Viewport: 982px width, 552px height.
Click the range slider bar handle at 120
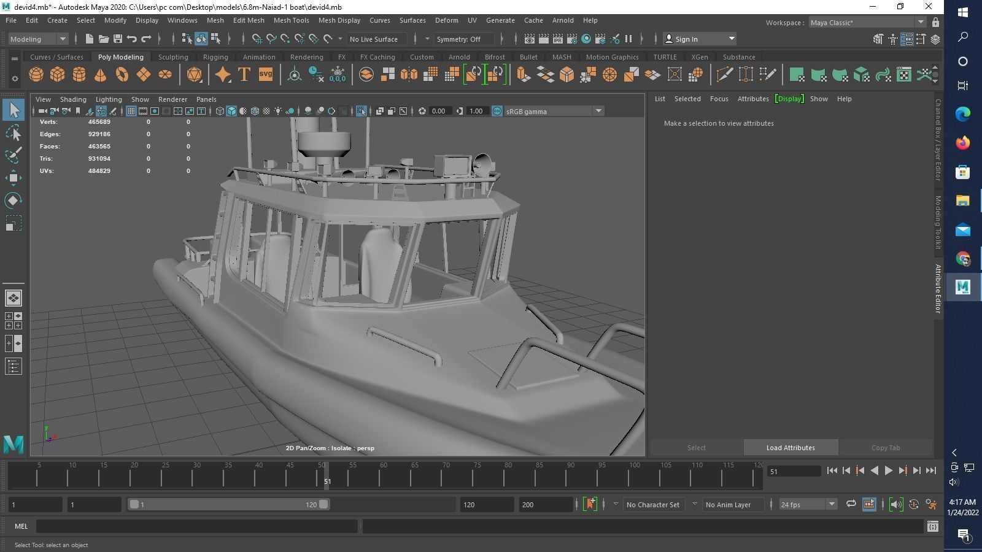click(x=323, y=505)
